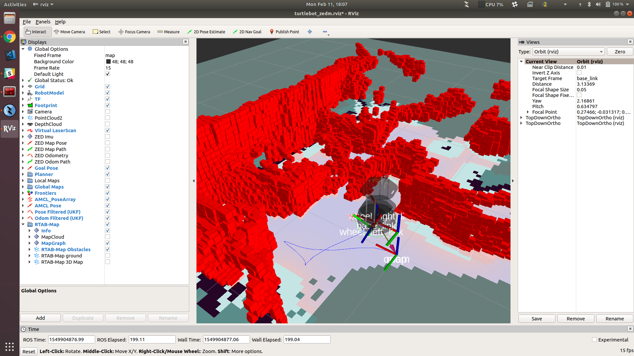Select the Measure tool
634x356 pixels.
168,32
